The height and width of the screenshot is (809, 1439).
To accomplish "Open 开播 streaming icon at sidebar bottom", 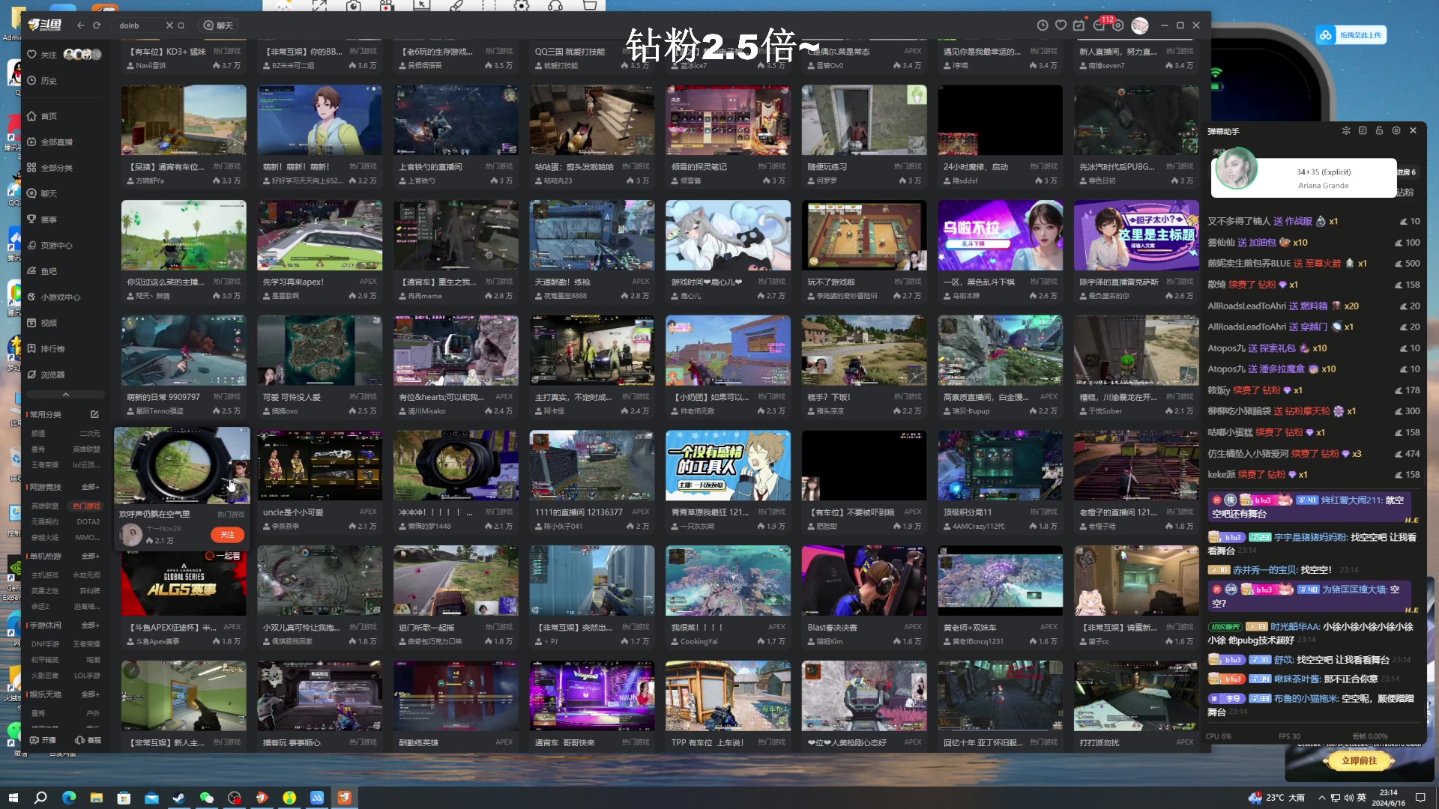I will pyautogui.click(x=43, y=739).
